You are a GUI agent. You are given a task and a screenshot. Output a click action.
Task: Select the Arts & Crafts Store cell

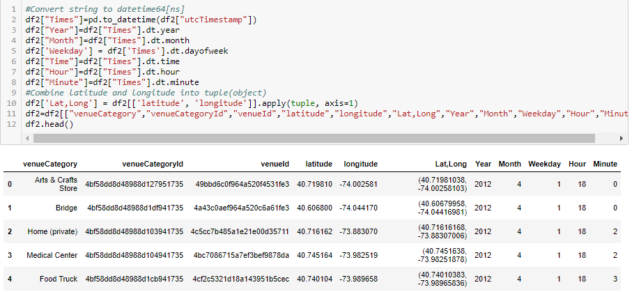(56, 184)
